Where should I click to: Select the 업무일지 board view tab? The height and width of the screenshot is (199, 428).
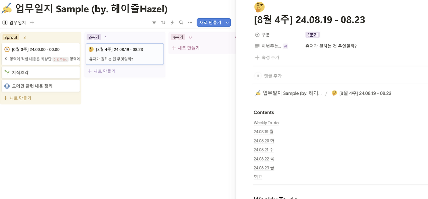[x=14, y=23]
